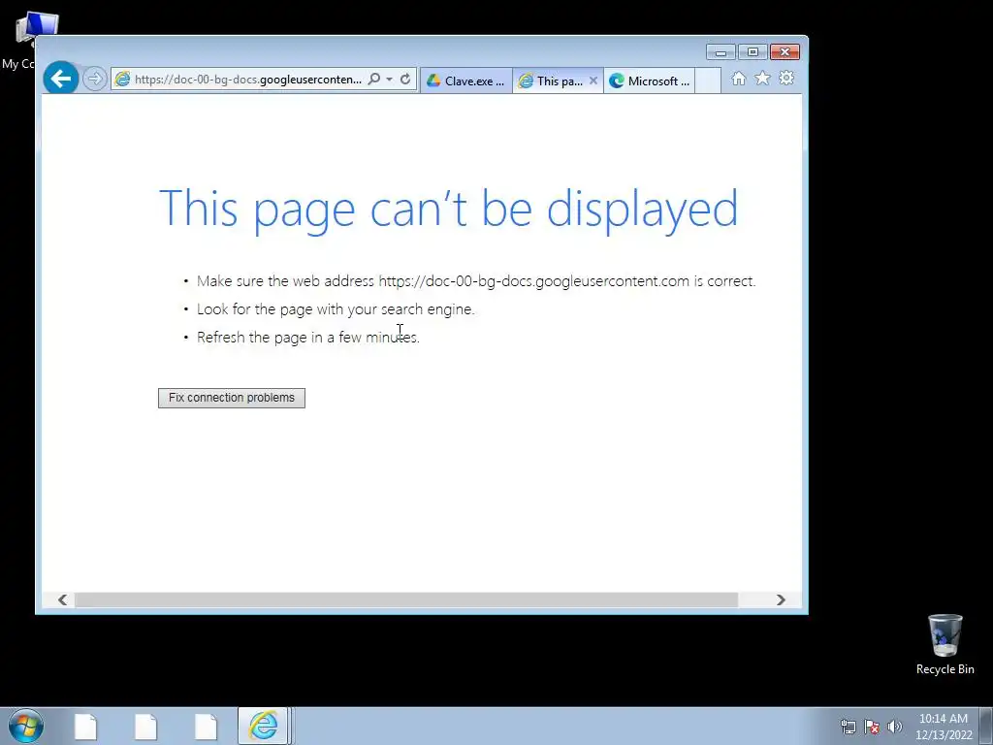Click "Refresh the page in a few minutes"

pos(308,337)
